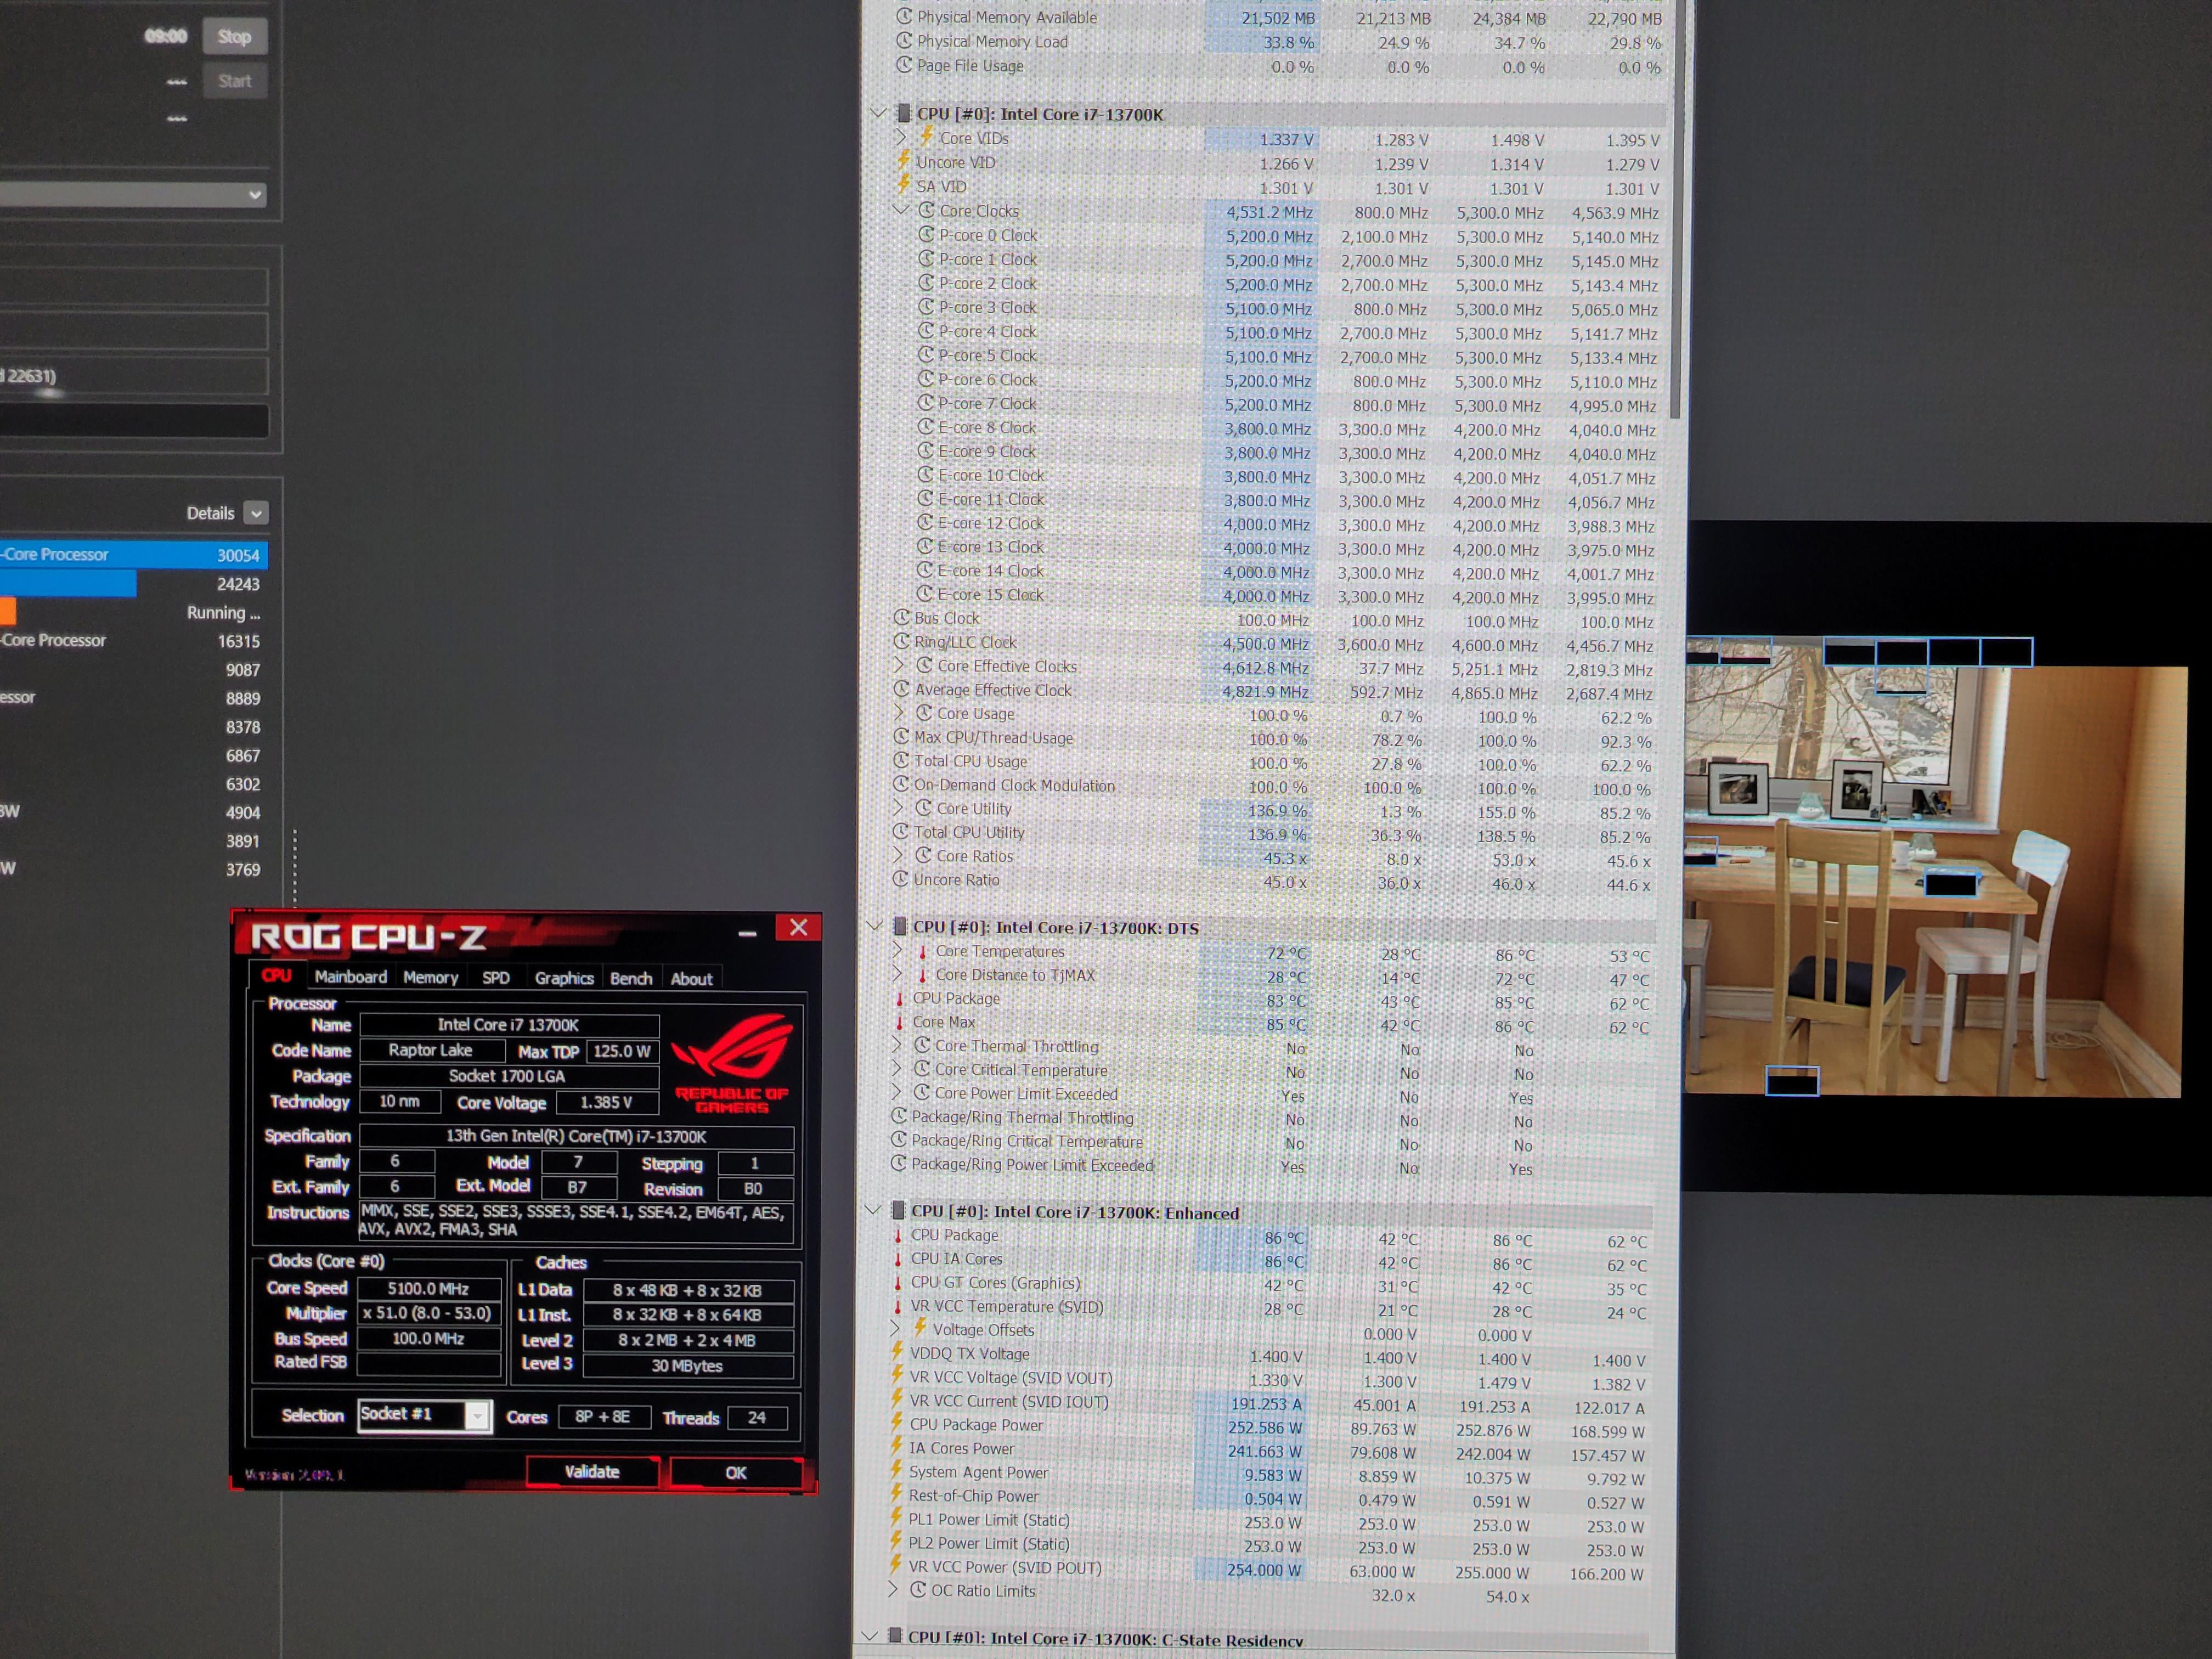Viewport: 2212px width, 1659px height.
Task: Click the CPU IA Cores thermometer icon
Action: pyautogui.click(x=898, y=1259)
